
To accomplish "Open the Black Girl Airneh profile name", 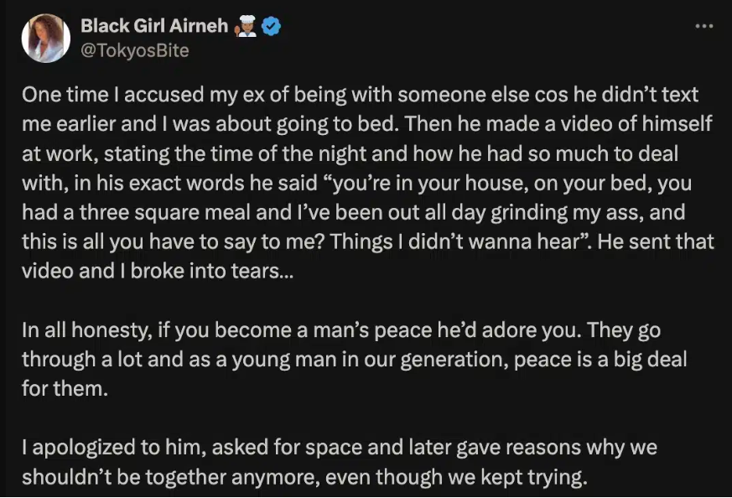I will tap(154, 26).
